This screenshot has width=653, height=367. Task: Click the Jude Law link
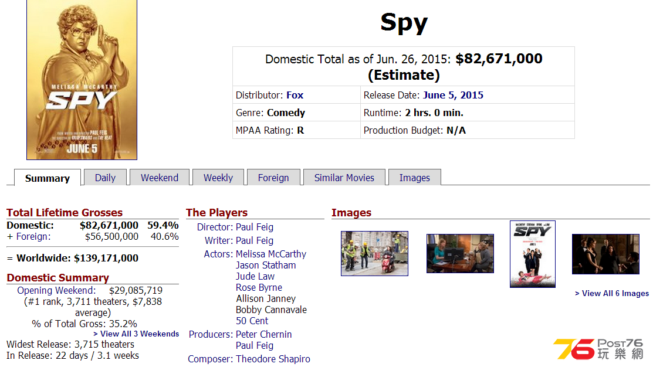click(255, 276)
